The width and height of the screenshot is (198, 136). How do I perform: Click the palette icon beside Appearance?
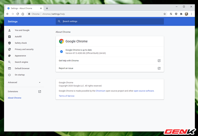[10, 56]
